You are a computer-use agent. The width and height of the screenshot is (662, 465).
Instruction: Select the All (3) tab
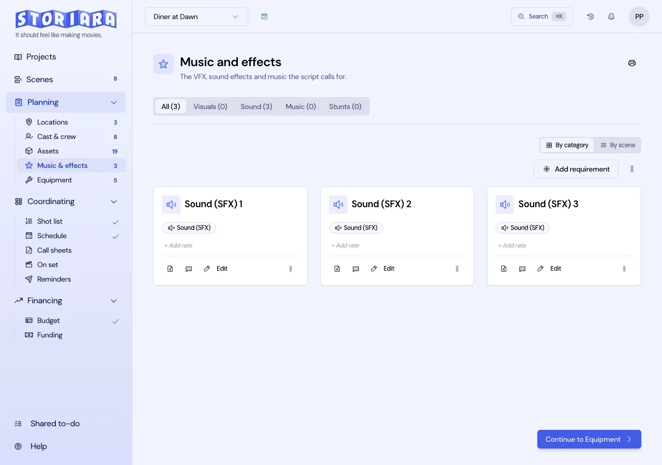point(171,106)
